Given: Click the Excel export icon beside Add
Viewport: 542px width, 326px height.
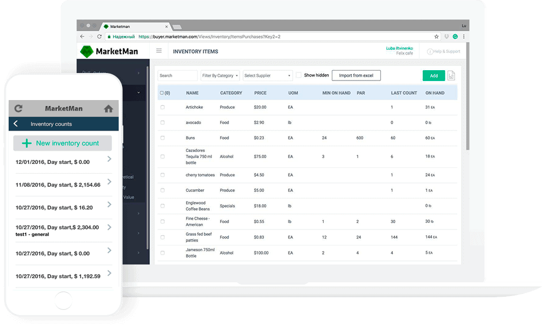Looking at the screenshot, I should pos(451,76).
